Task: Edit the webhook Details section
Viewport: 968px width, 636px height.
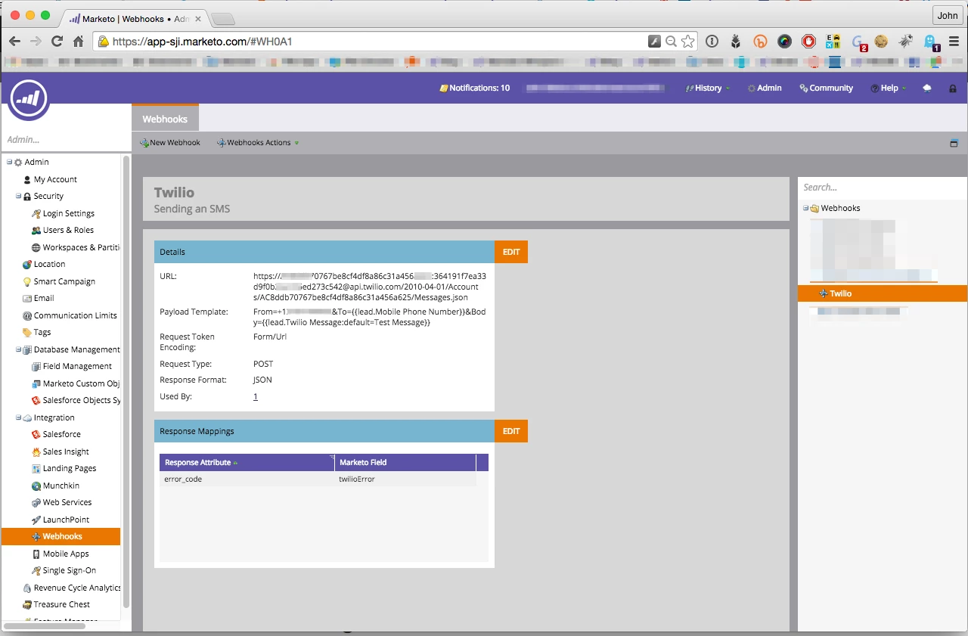Action: [x=511, y=252]
